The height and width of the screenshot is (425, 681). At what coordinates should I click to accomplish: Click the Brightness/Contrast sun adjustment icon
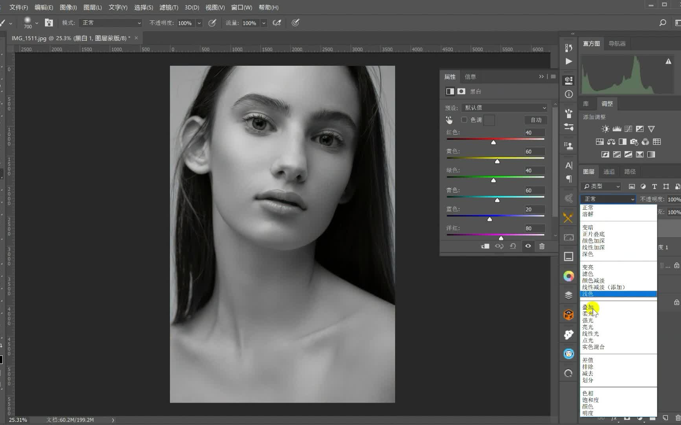pos(605,129)
